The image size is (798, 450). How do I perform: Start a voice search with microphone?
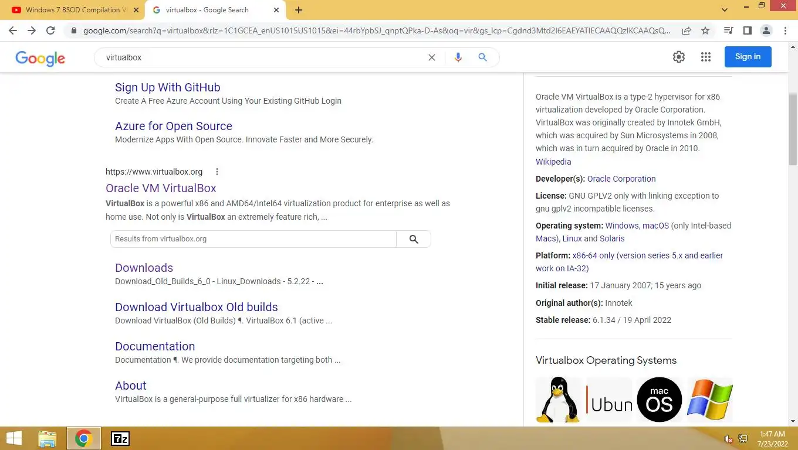(x=458, y=57)
